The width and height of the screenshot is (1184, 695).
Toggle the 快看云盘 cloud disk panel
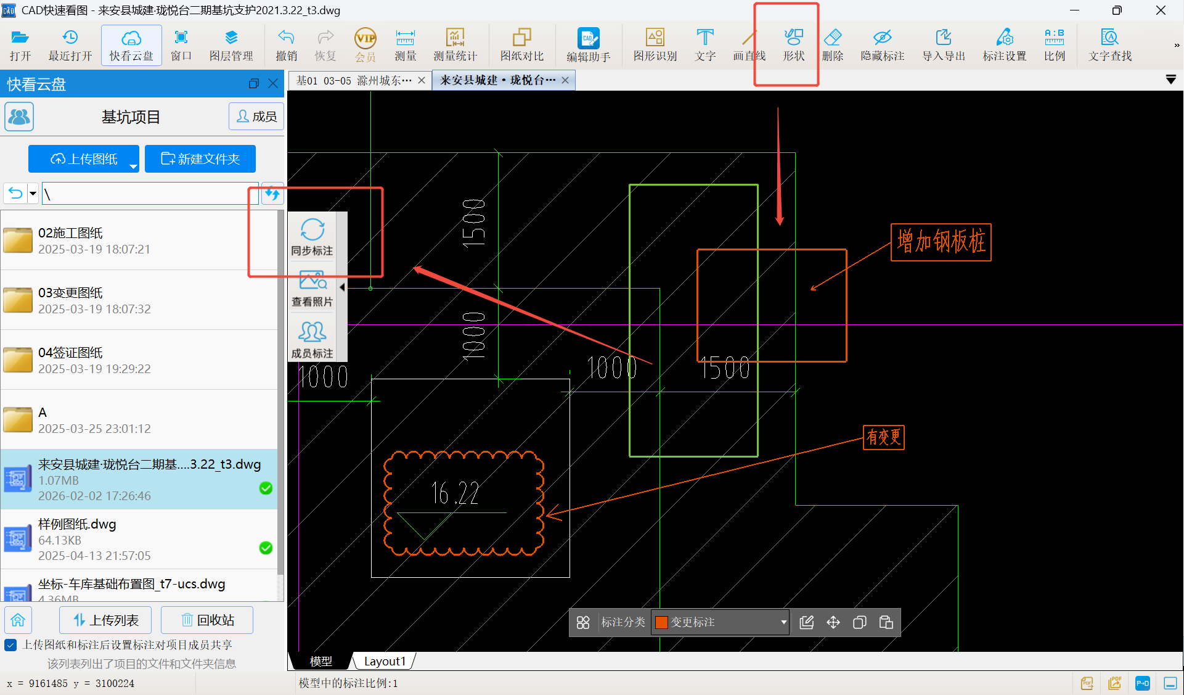point(131,45)
